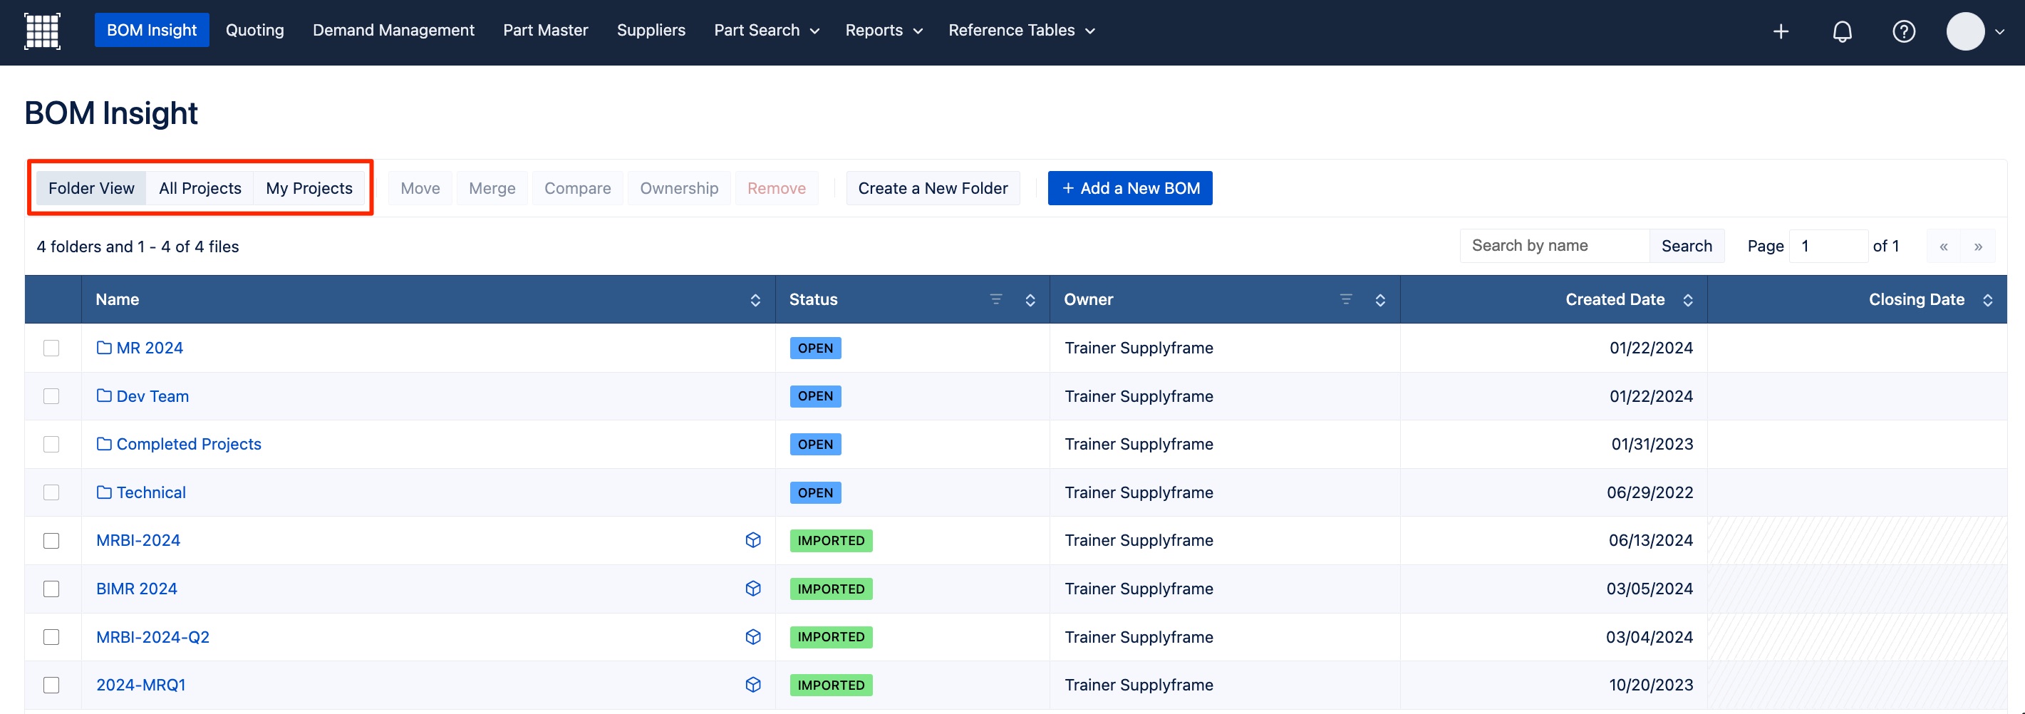Click the cube icon in BIMR 2024 row
Screen dimensions: 2025x714
pos(753,588)
